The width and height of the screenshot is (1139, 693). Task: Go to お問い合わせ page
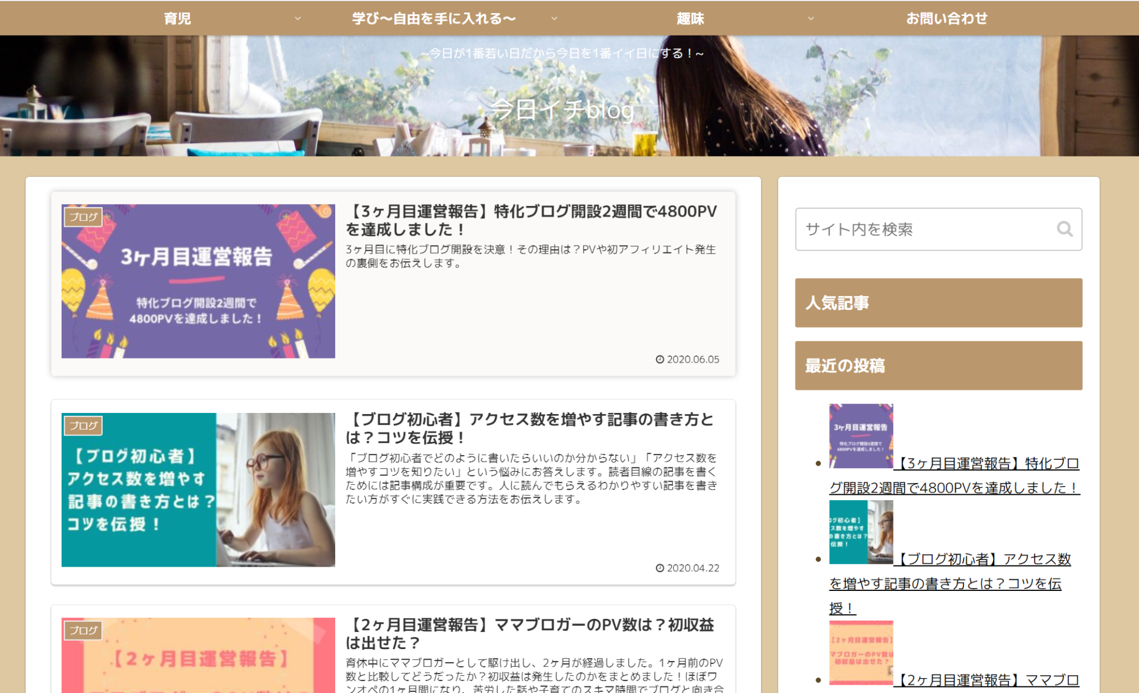coord(947,18)
